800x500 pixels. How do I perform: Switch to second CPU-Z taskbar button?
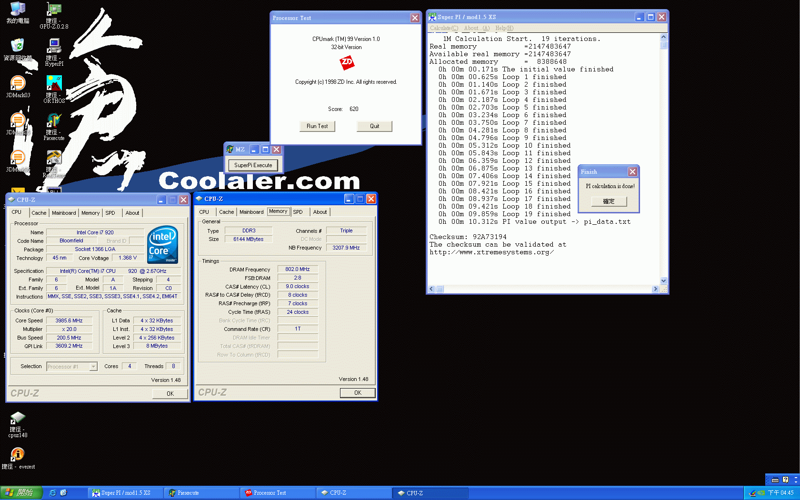(430, 493)
